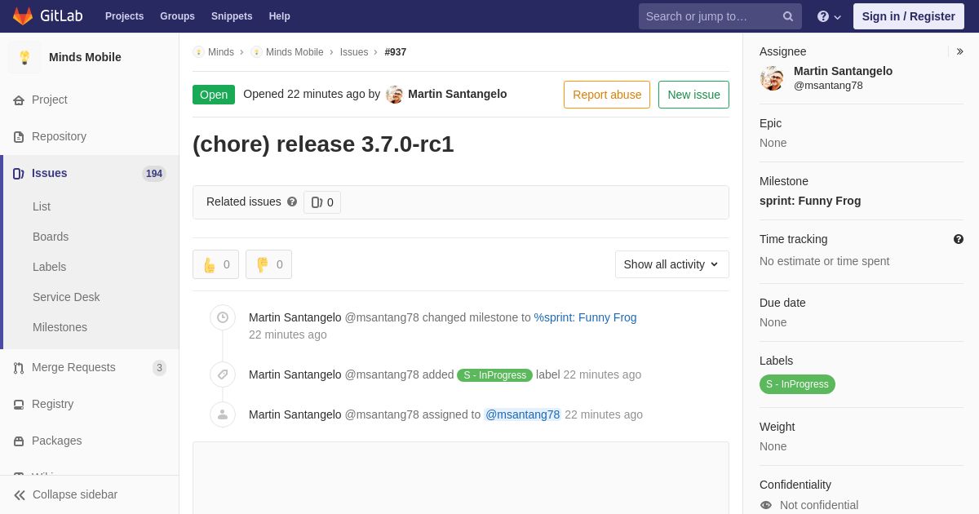This screenshot has width=979, height=514.
Task: Click Sign in / Register button
Action: pos(909,16)
